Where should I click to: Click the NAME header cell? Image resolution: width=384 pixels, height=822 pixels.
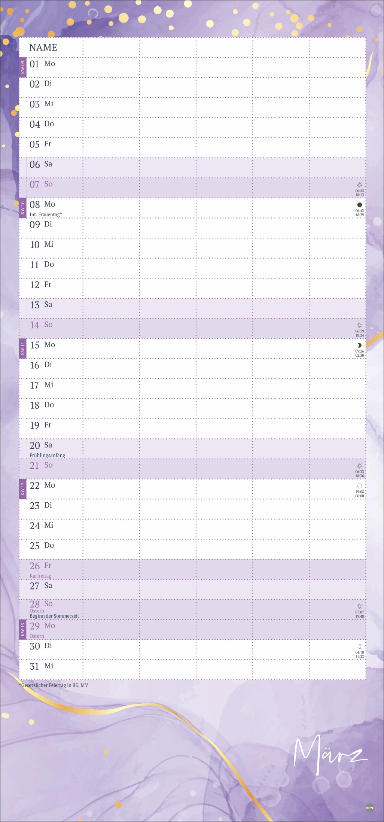[43, 48]
